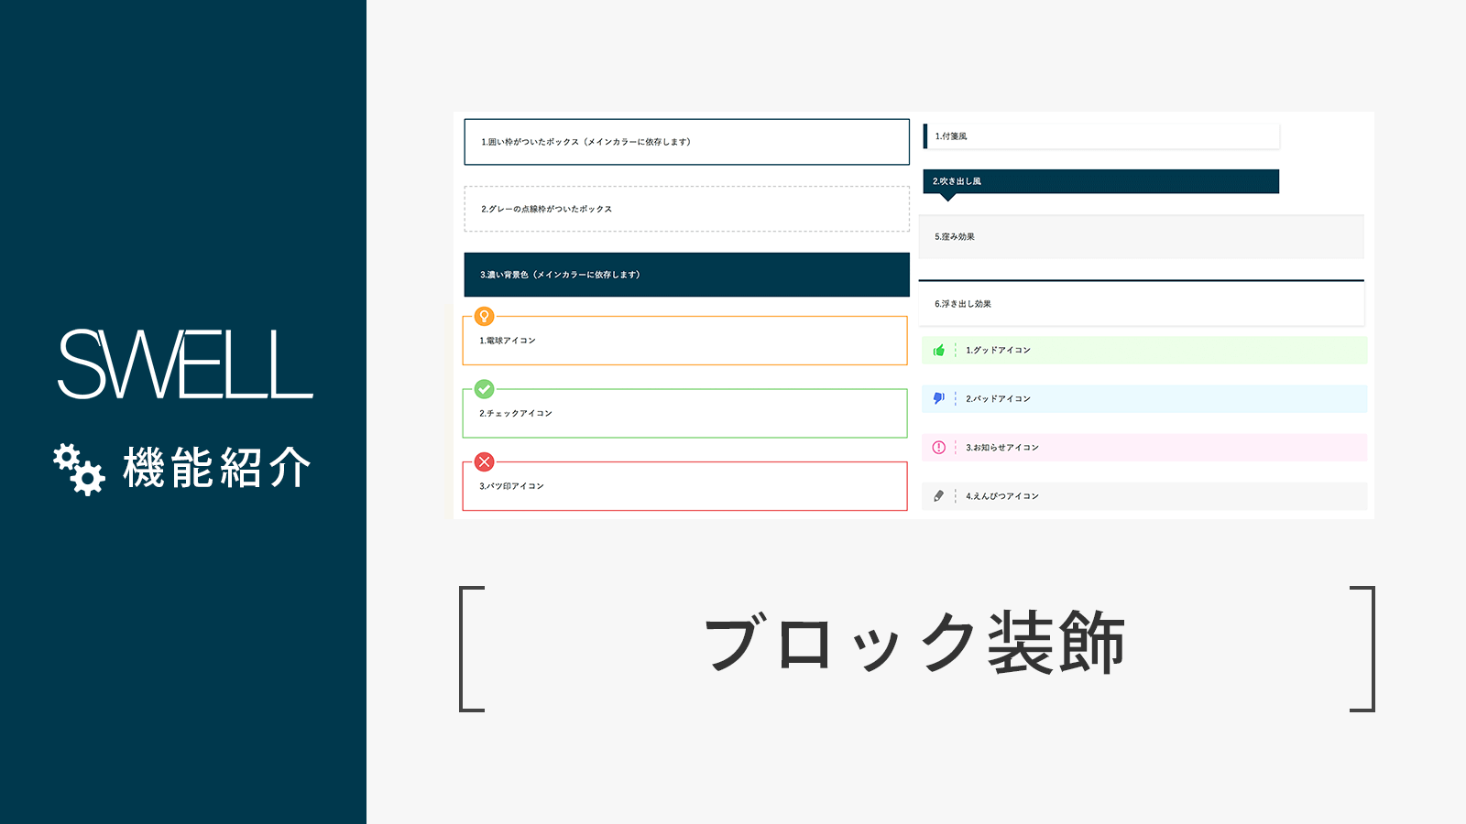This screenshot has height=824, width=1466.
Task: Click the pink exclamation notice icon
Action: (x=938, y=448)
